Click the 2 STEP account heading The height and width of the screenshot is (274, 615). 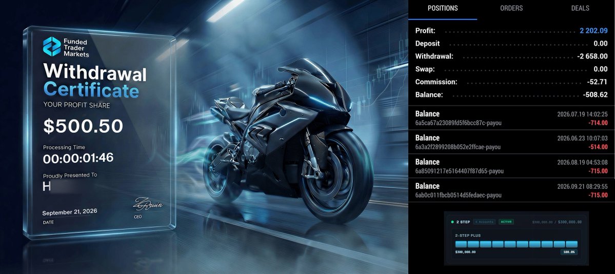[x=463, y=222]
